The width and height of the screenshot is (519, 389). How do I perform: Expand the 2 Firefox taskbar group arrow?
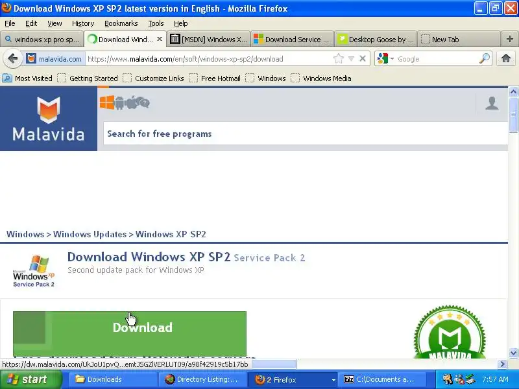(x=333, y=380)
